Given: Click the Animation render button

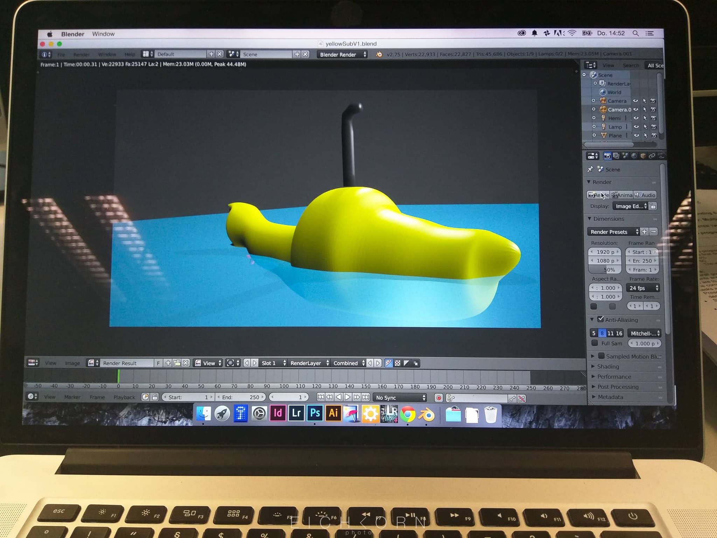Looking at the screenshot, I should tap(622, 195).
